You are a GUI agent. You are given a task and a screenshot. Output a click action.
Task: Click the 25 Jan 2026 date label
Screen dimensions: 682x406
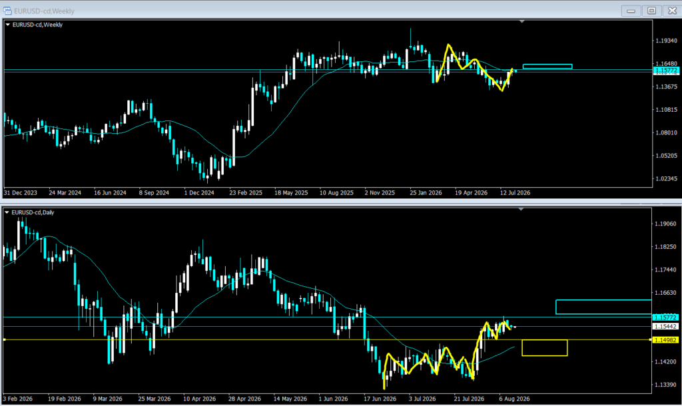coord(426,192)
